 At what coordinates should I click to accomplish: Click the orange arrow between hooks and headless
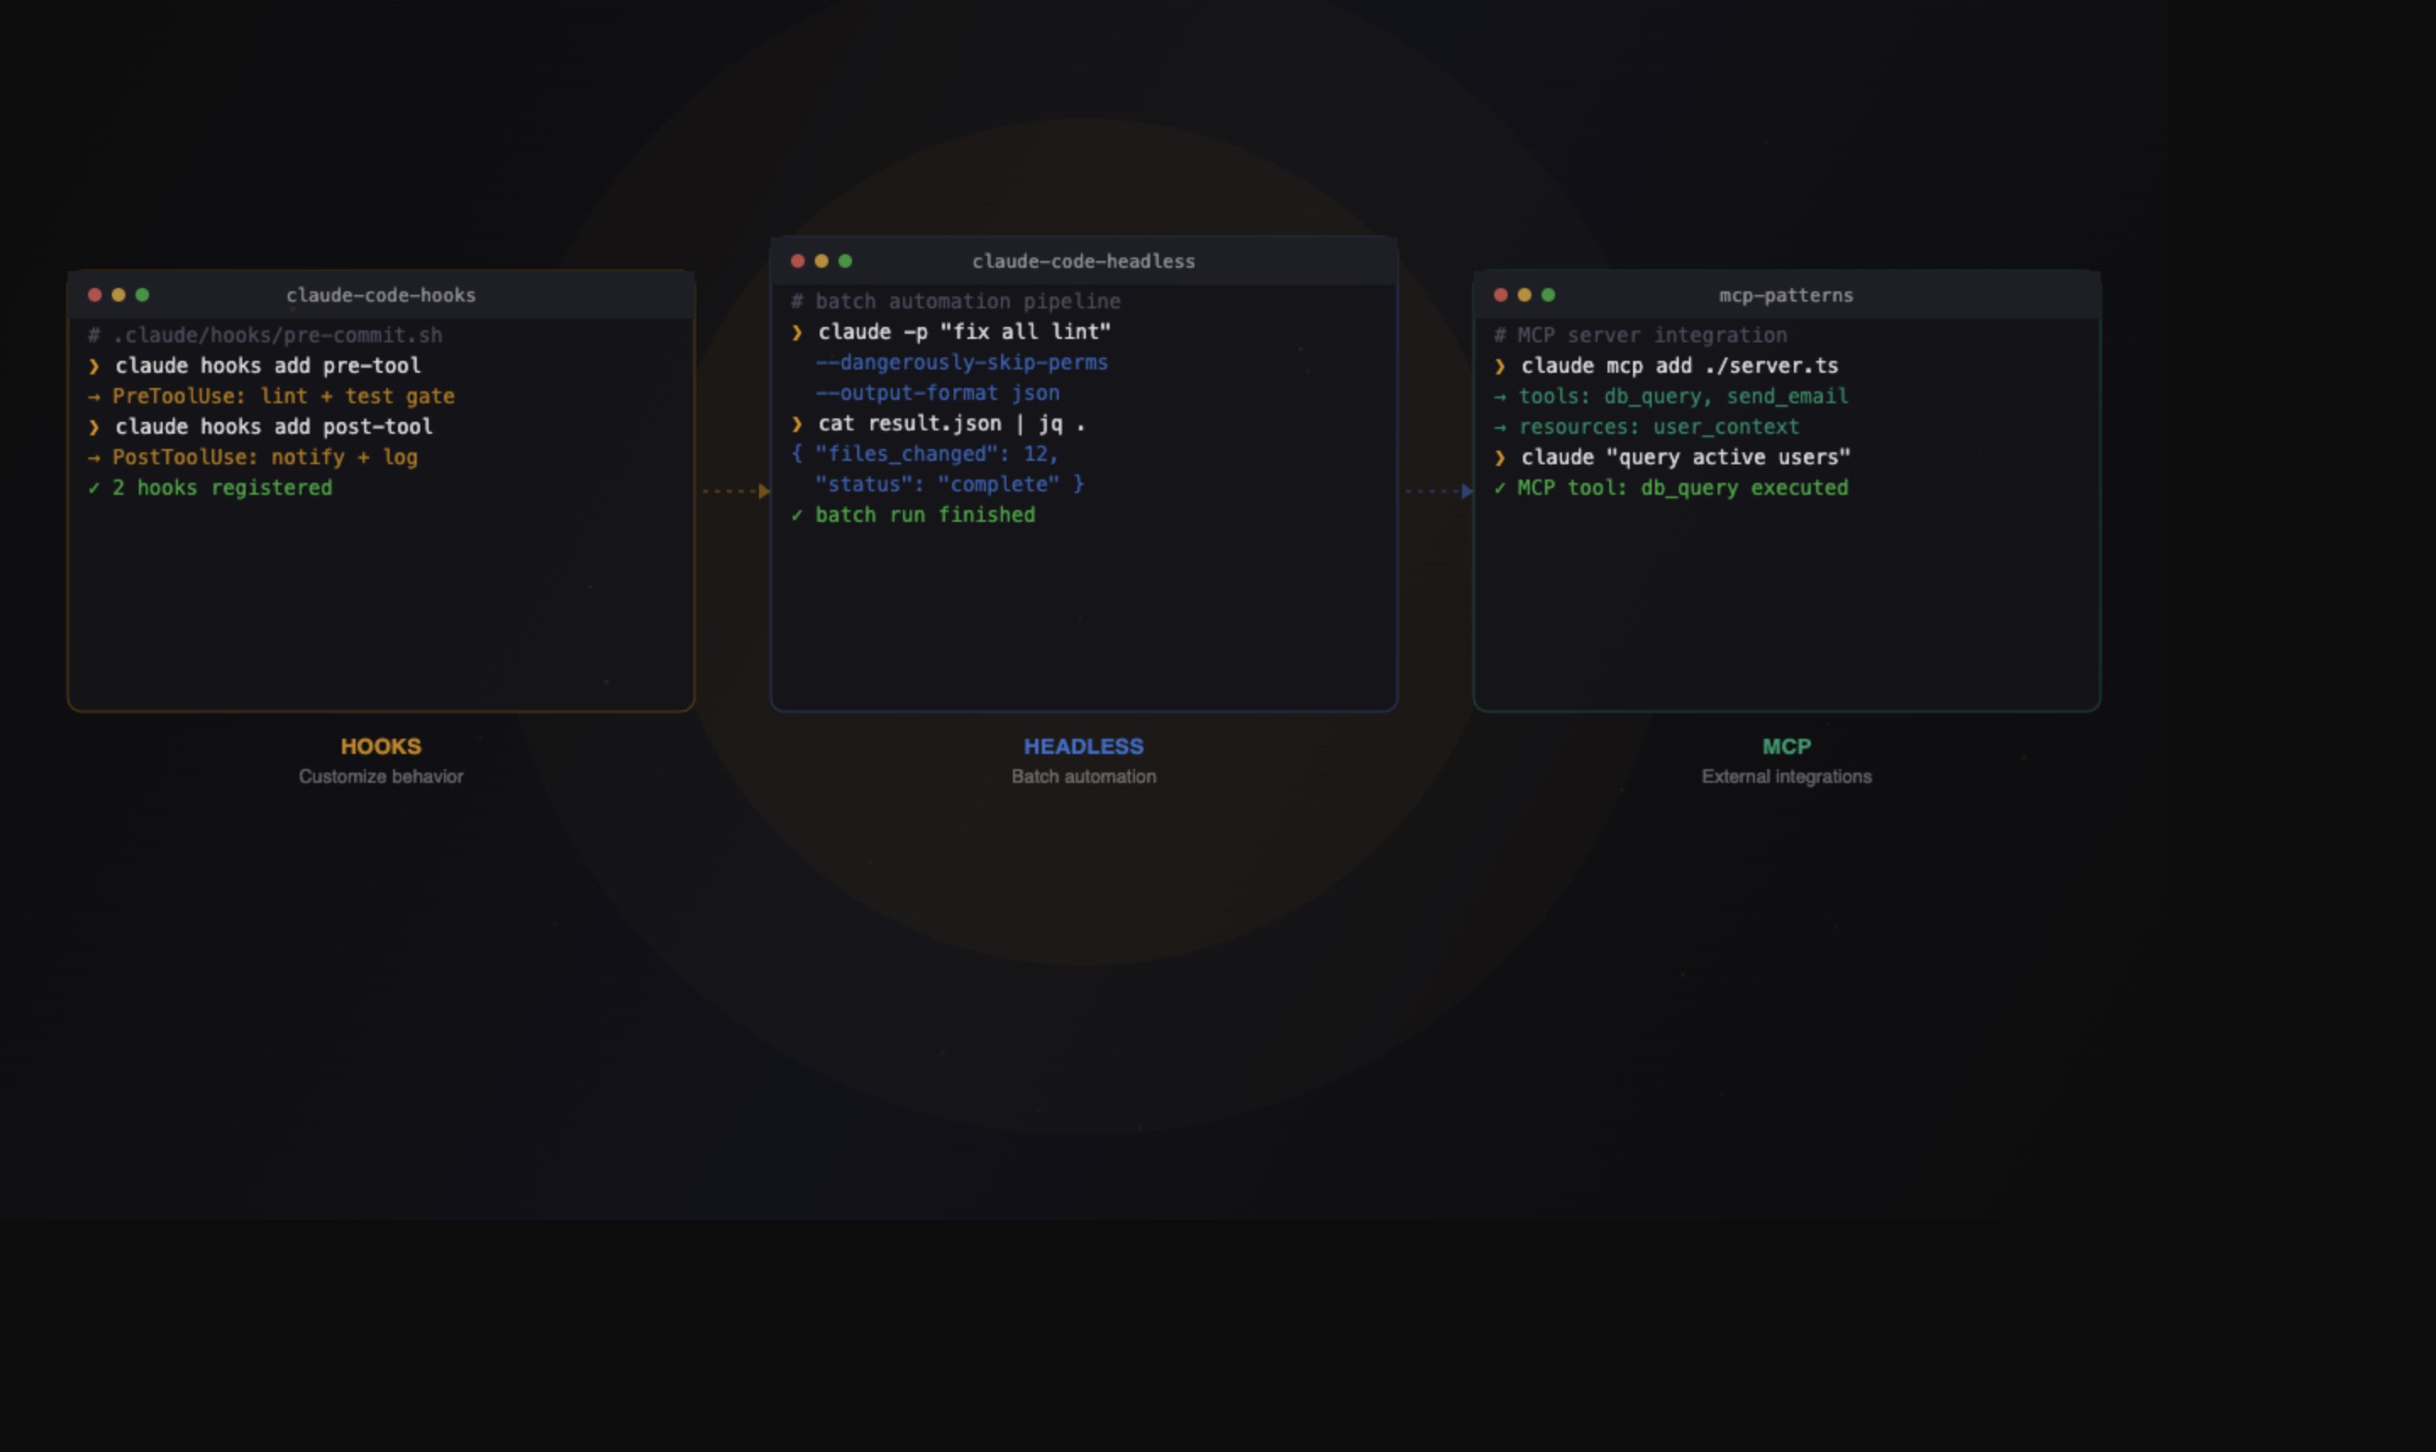(764, 491)
